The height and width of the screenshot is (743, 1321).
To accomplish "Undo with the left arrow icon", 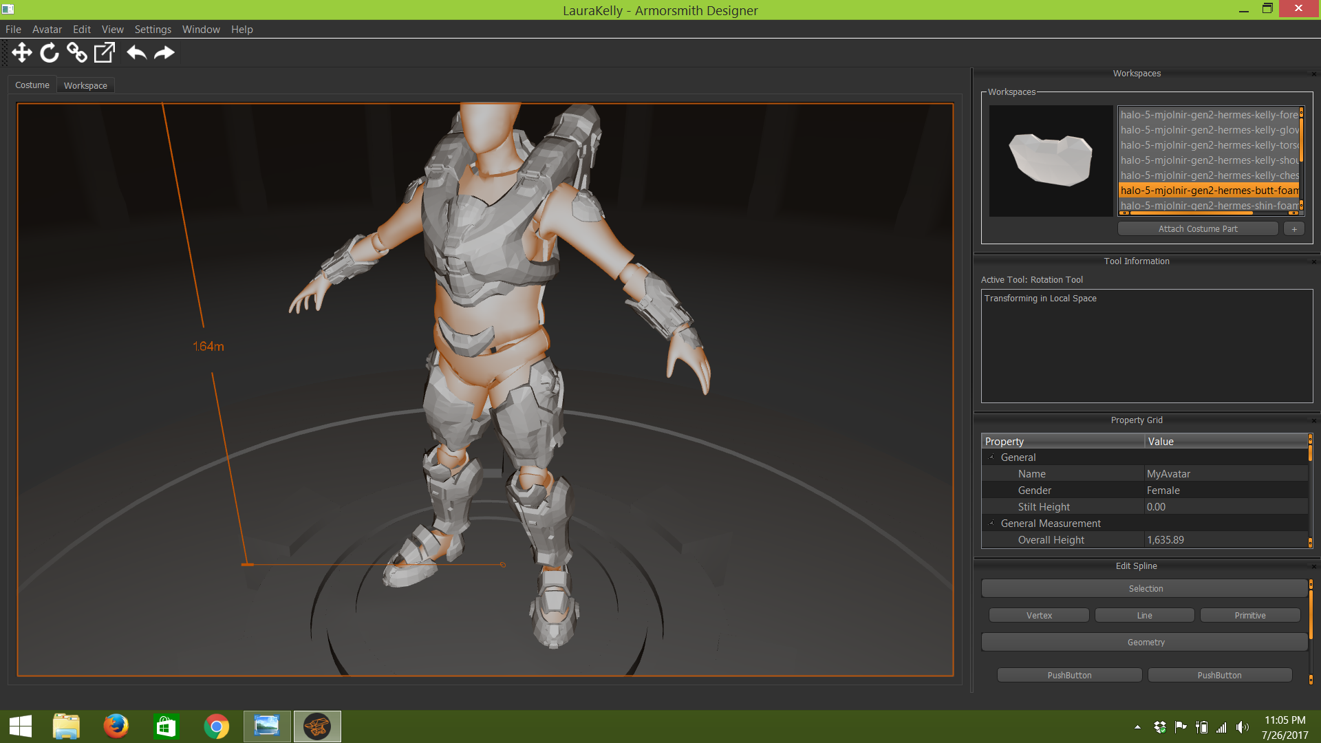I will 136,53.
